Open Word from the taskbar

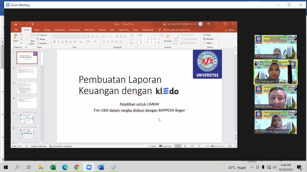tap(101, 167)
